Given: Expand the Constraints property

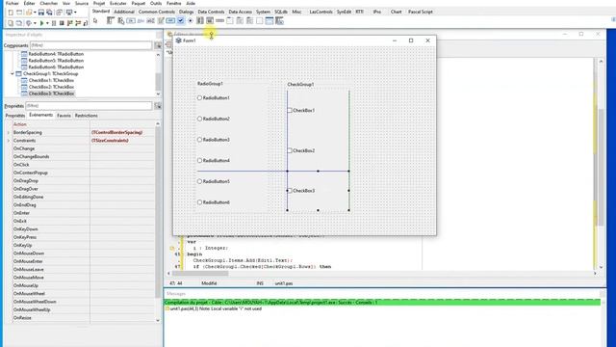Looking at the screenshot, I should coord(9,141).
